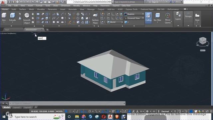Open the Modify menu
Image resolution: width=213 pixels, height=120 pixels.
click(x=77, y=6)
